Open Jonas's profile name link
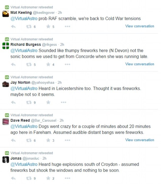 (x=16, y=158)
